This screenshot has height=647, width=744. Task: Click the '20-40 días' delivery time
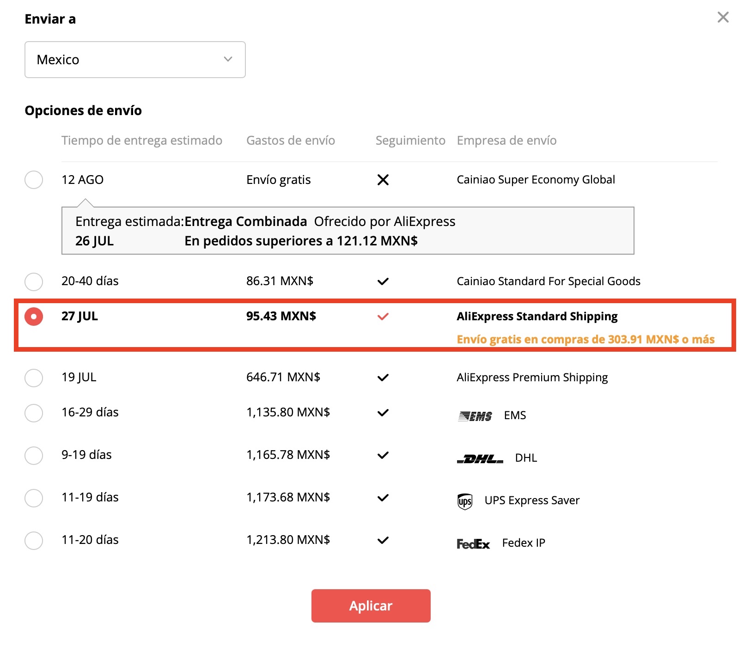[x=90, y=281]
